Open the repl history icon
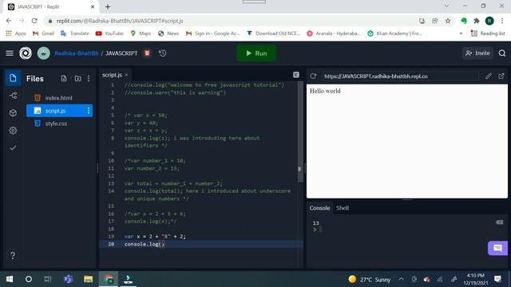511x287 pixels. pos(162,53)
